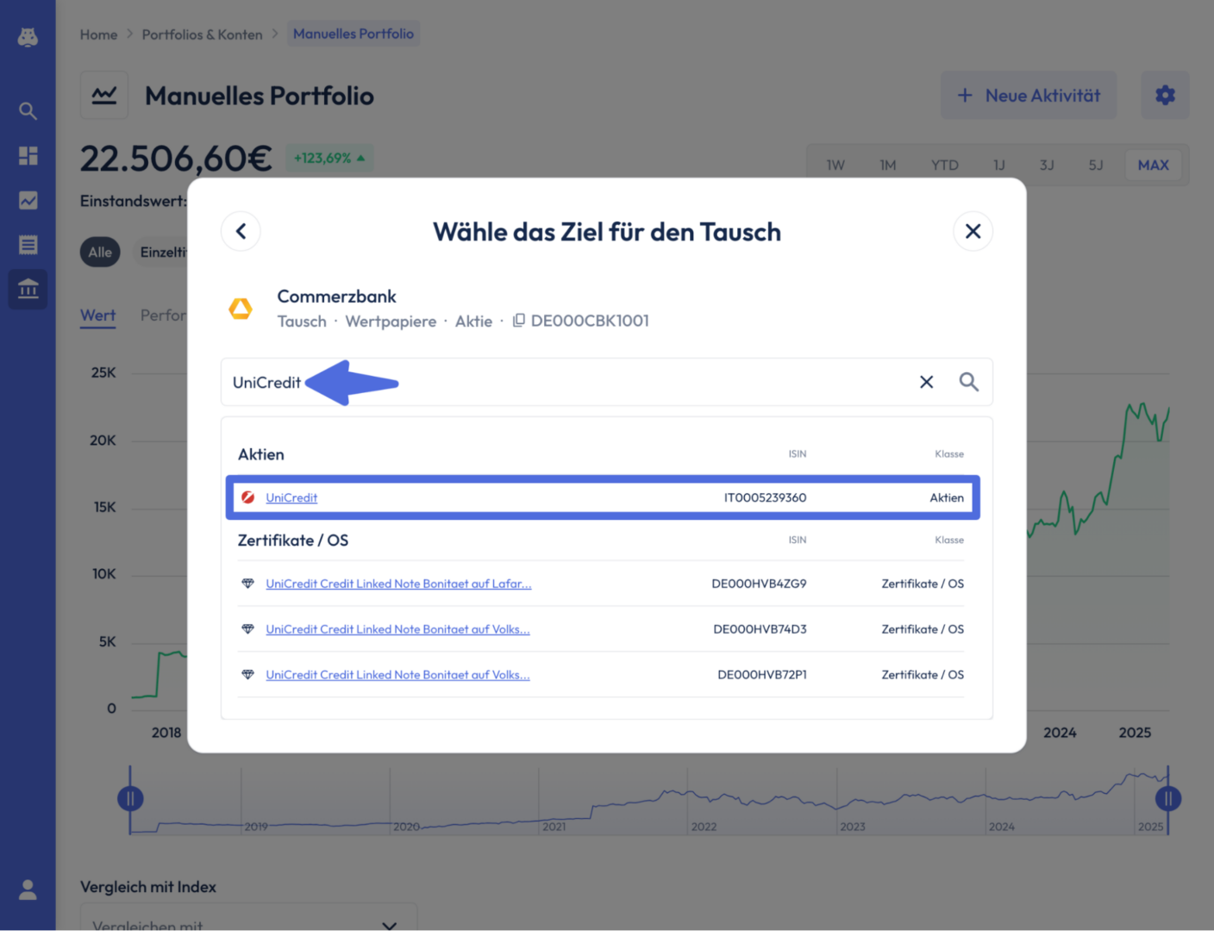Select the 1W time range

[835, 165]
